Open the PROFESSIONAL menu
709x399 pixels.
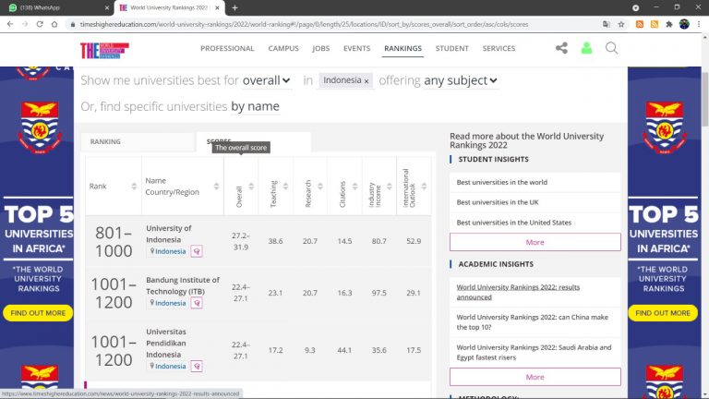coord(227,48)
